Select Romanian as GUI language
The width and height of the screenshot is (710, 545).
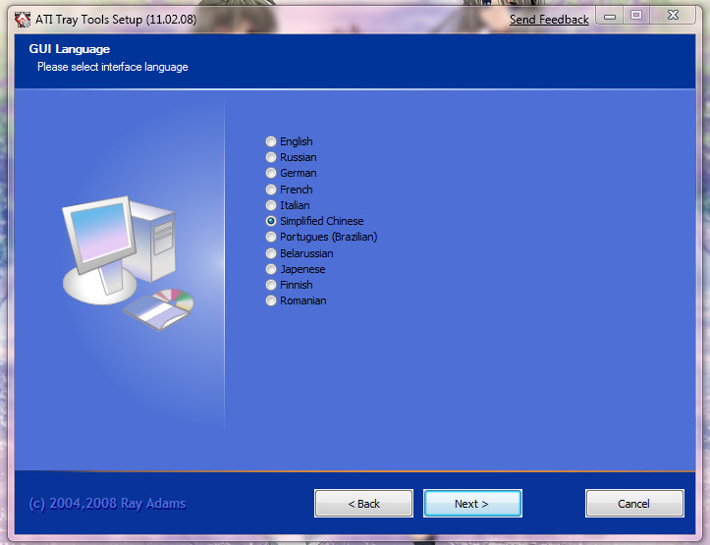point(297,301)
